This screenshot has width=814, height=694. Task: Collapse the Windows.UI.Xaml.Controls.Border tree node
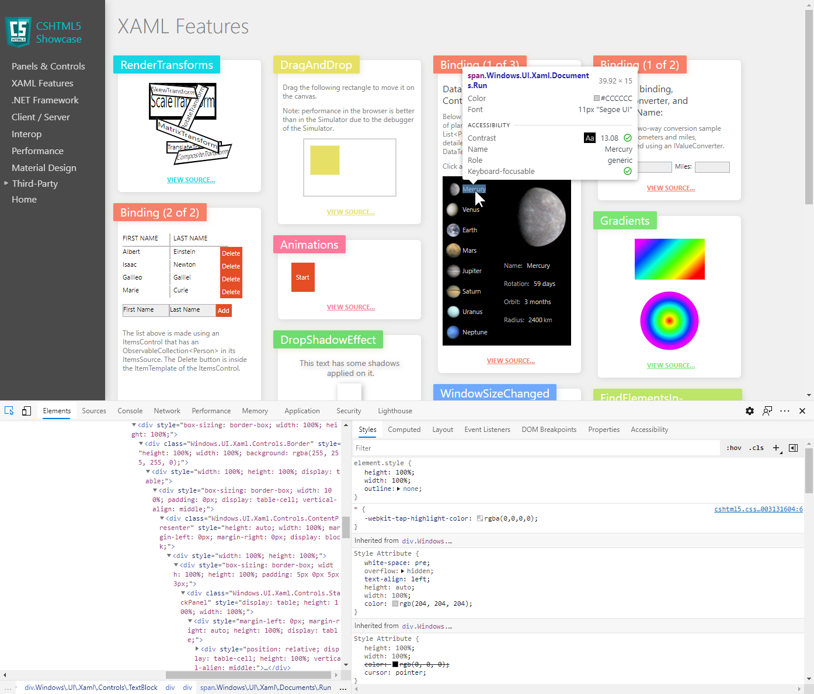tap(141, 443)
